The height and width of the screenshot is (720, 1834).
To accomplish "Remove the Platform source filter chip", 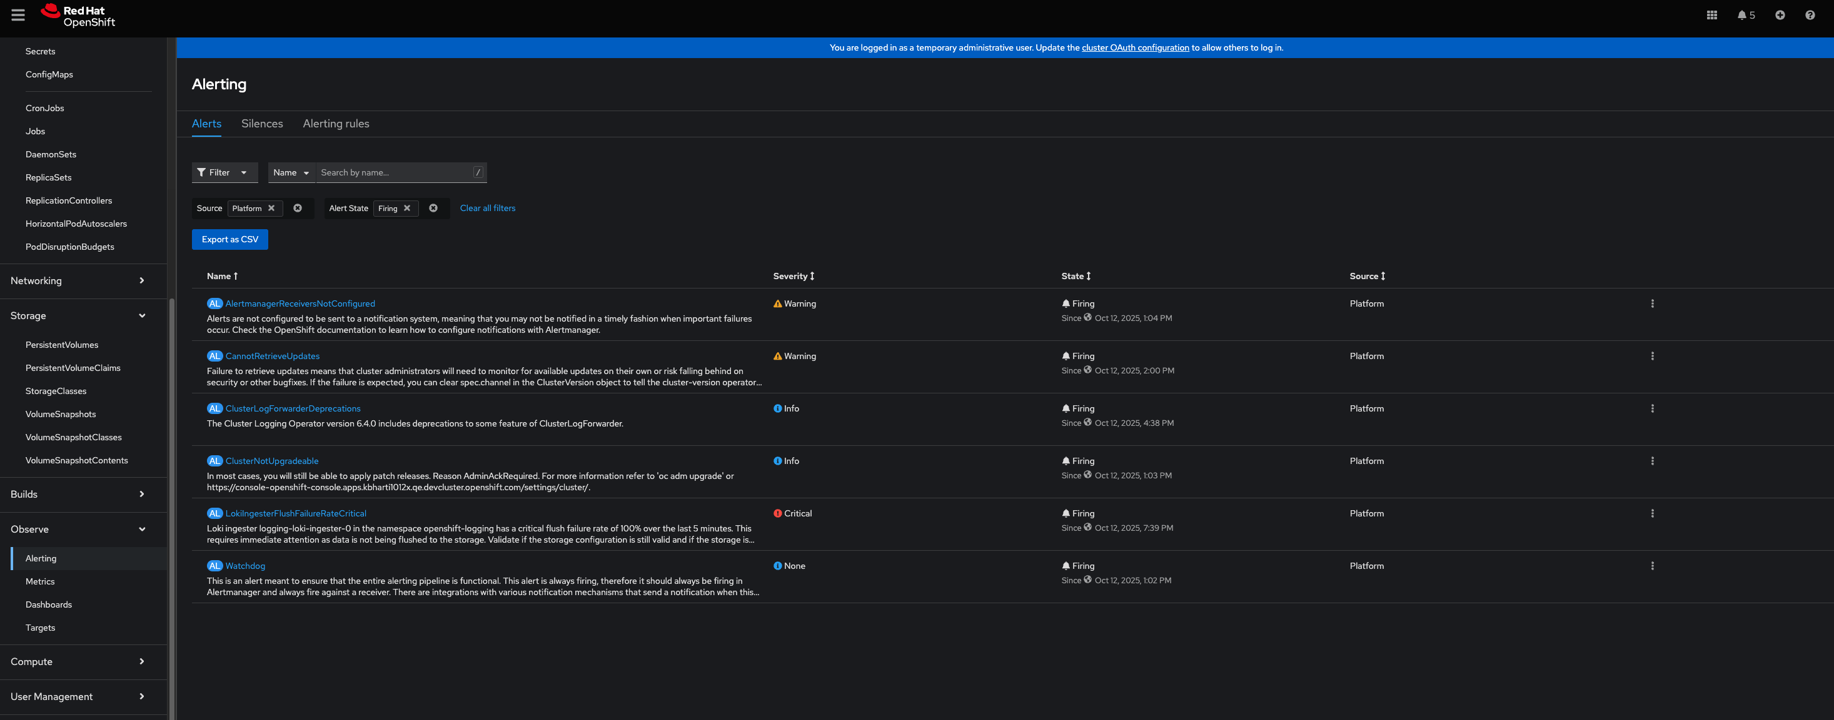I will pyautogui.click(x=271, y=208).
